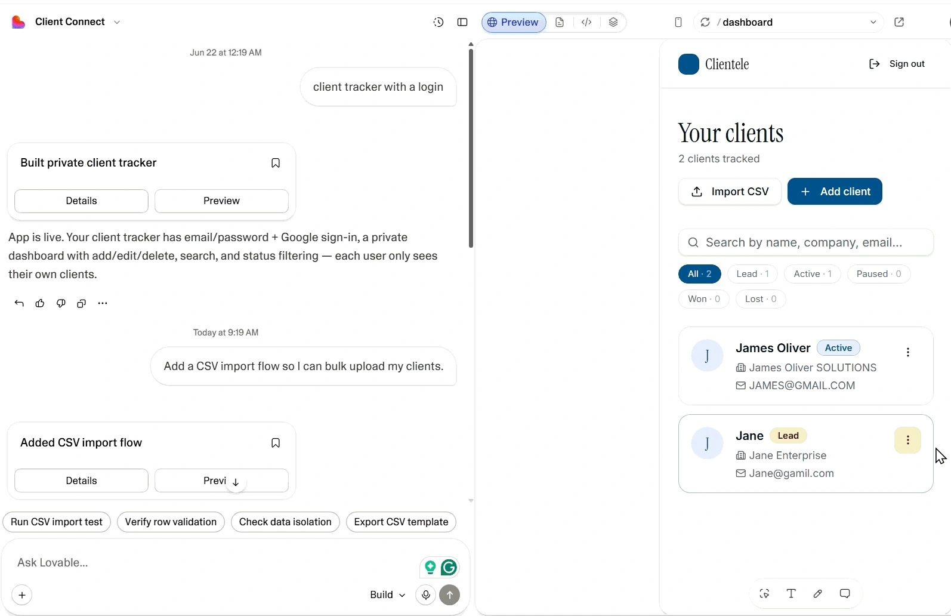Viewport: 951px width, 616px height.
Task: Click the Lead badge on Jane
Action: tap(788, 436)
